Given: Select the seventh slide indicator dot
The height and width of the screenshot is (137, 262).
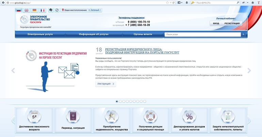Looking at the screenshot, I should (x=138, y=101).
